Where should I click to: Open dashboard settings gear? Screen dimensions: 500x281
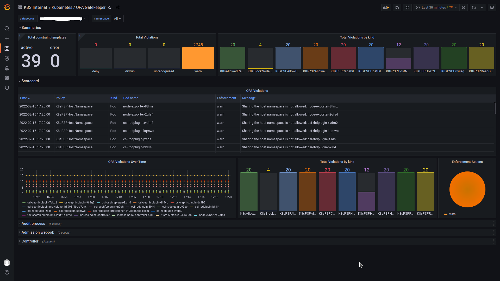[x=407, y=8]
